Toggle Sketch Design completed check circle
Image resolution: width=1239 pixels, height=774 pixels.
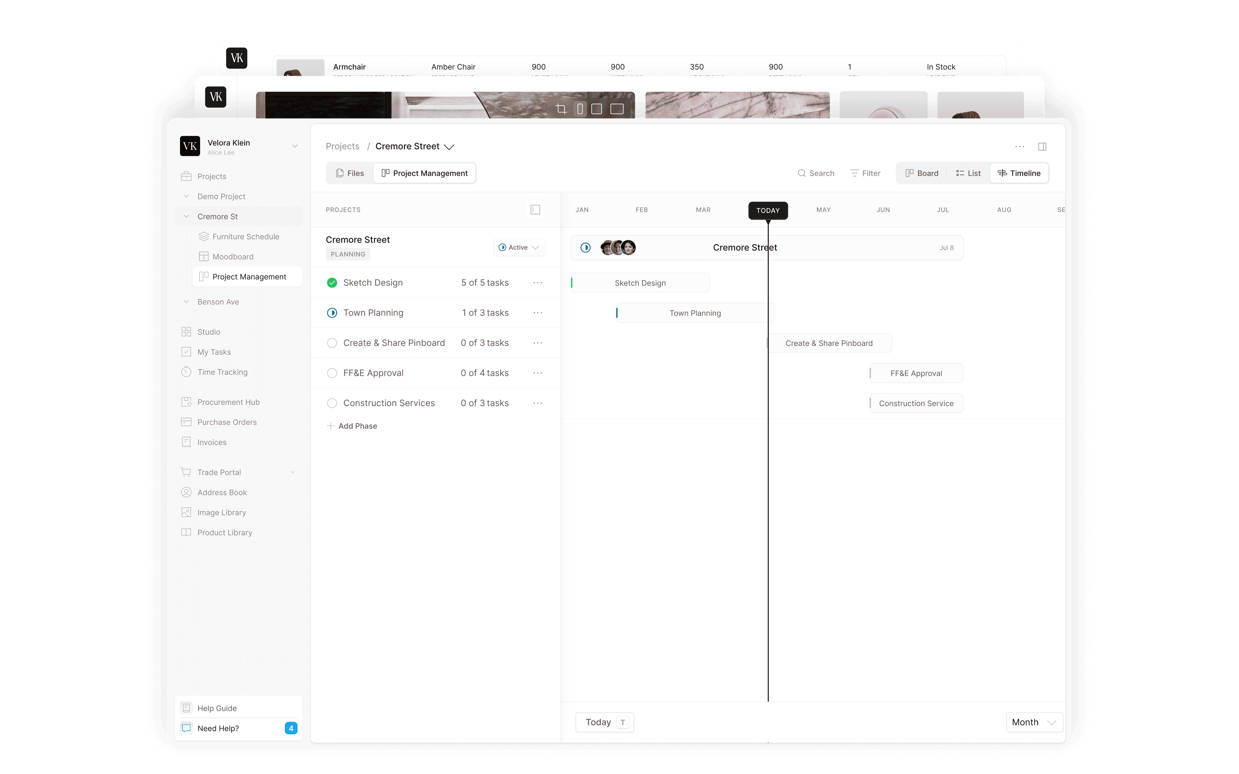pyautogui.click(x=332, y=283)
